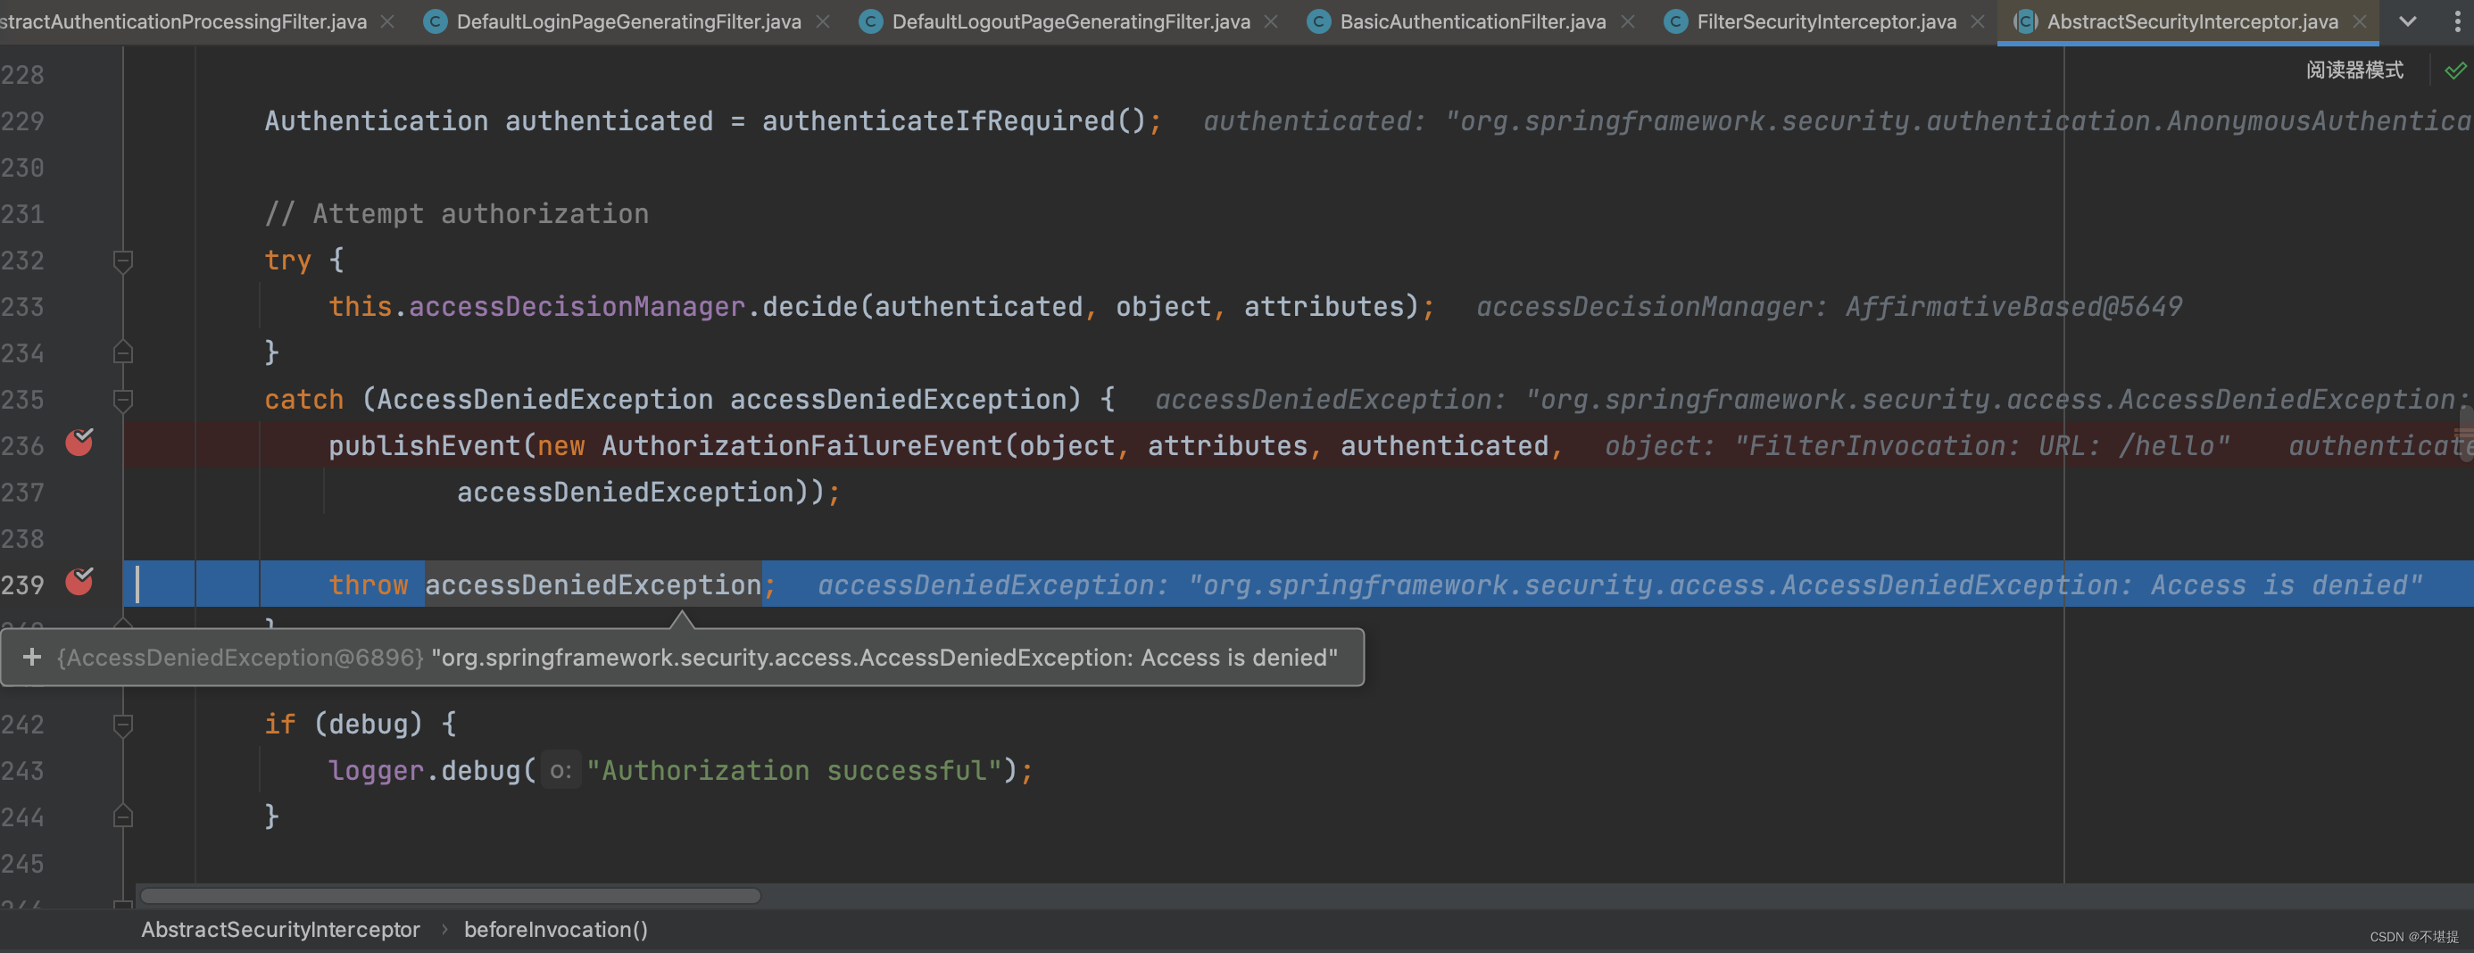Close the DefaultLoginPageGeneratingFilter.java tab
The image size is (2474, 953).
pos(823,21)
